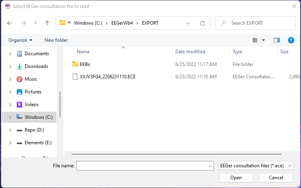The height and width of the screenshot is (188, 301).
Task: Click the 6/23/2022 11:10 AM date cell
Action: (x=196, y=77)
